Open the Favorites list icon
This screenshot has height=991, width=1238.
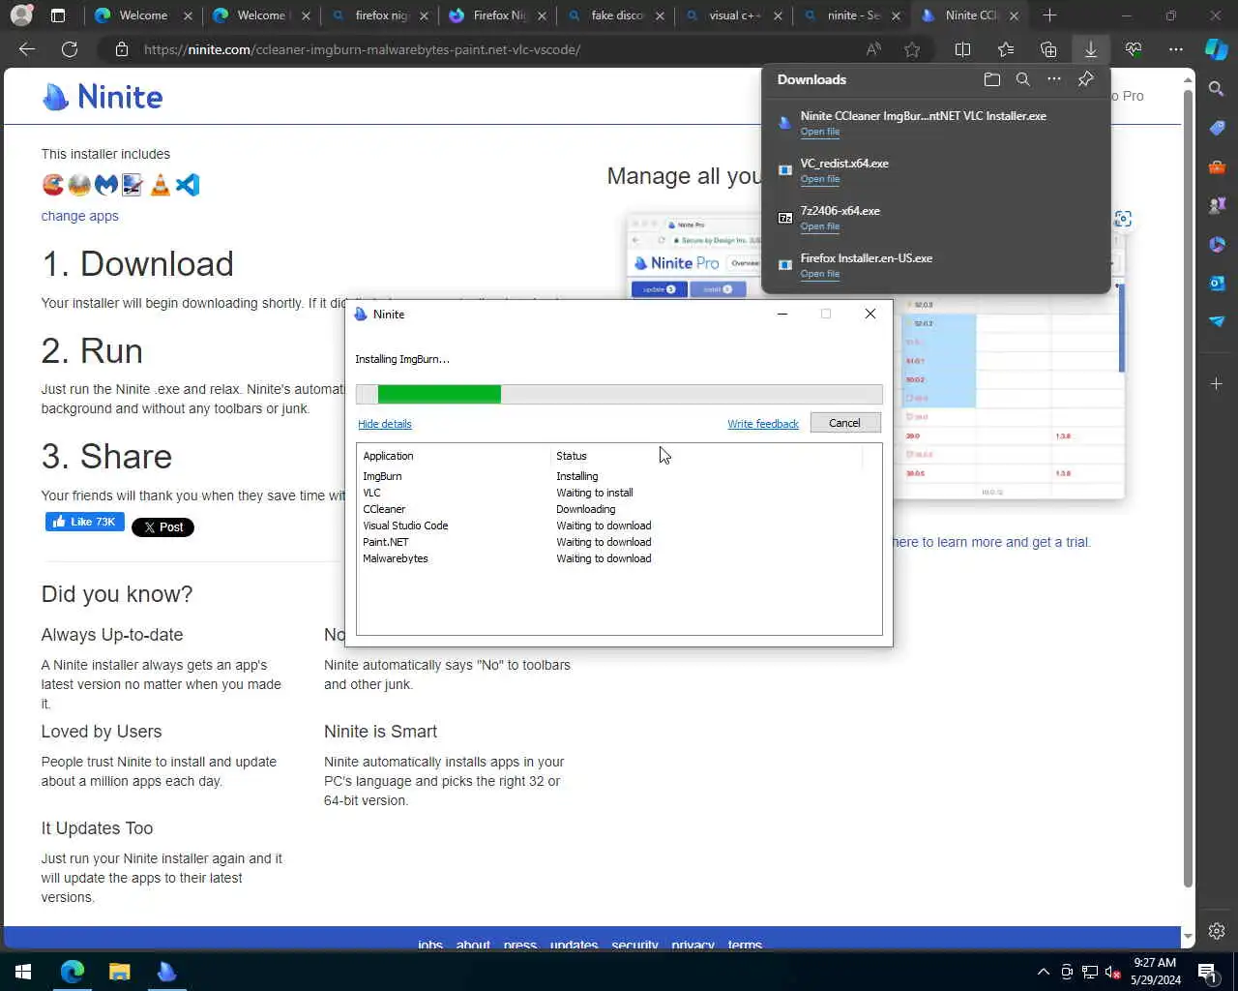coord(1006,49)
